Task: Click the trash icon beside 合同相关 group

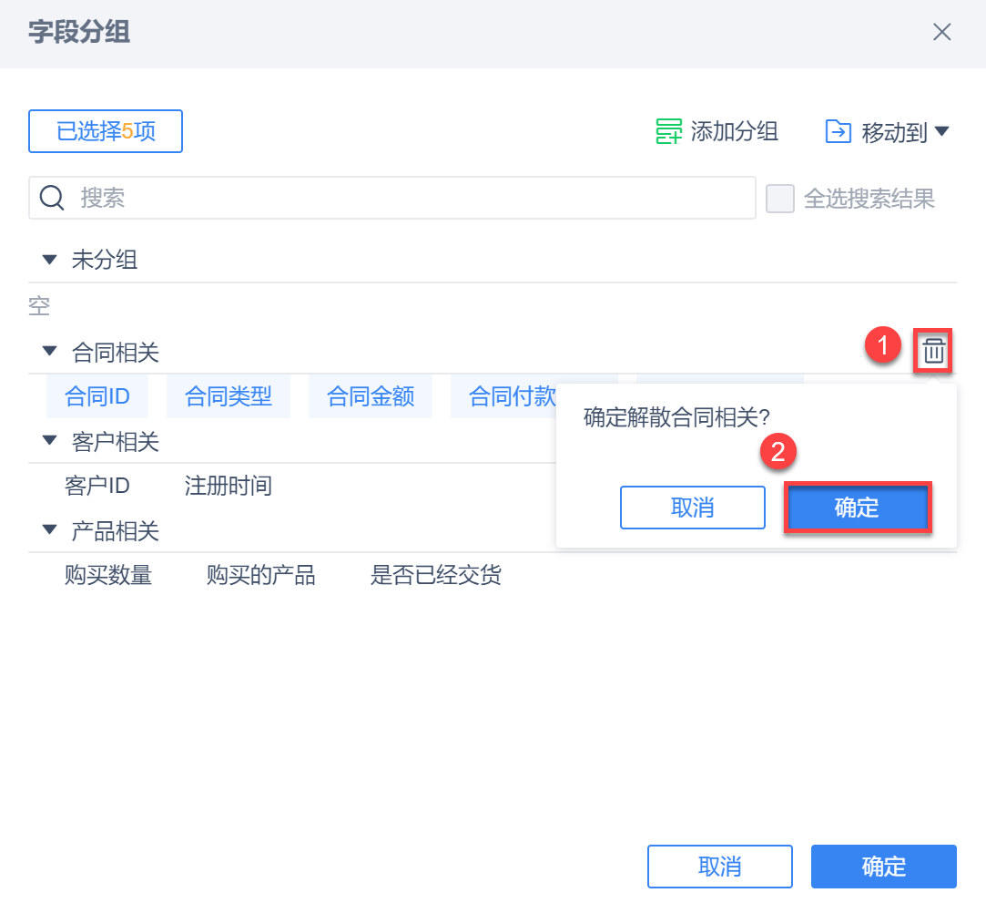Action: 934,351
